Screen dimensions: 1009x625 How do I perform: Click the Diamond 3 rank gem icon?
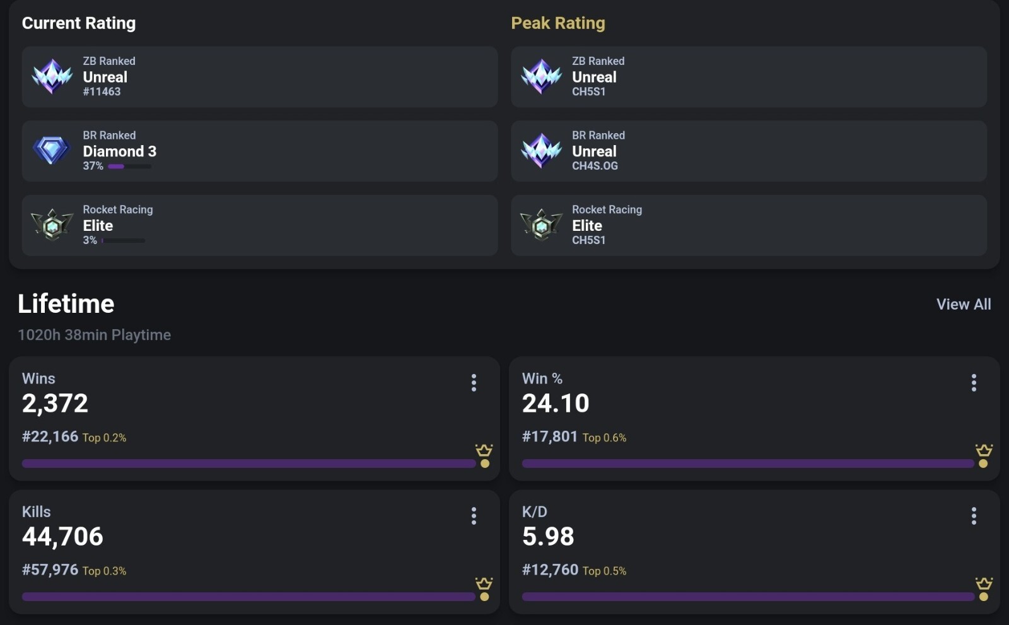coord(52,151)
